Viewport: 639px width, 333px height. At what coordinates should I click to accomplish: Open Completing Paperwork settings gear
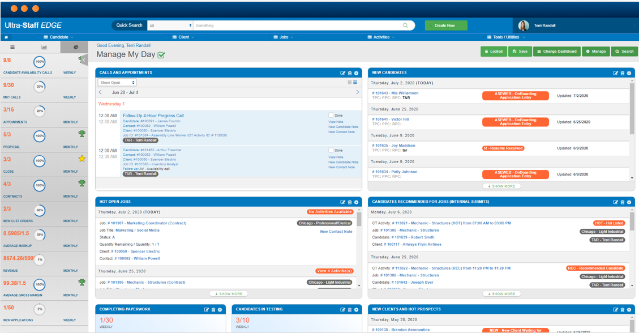[220, 310]
